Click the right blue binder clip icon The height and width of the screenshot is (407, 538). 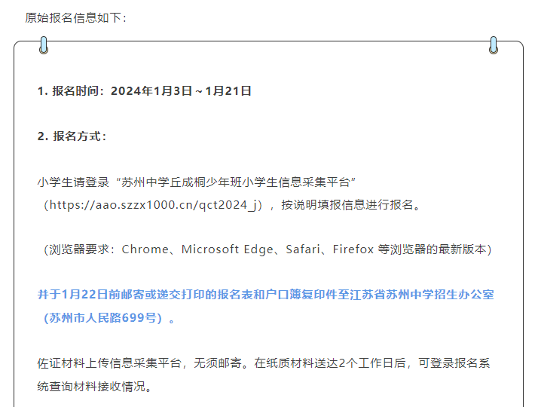[494, 45]
